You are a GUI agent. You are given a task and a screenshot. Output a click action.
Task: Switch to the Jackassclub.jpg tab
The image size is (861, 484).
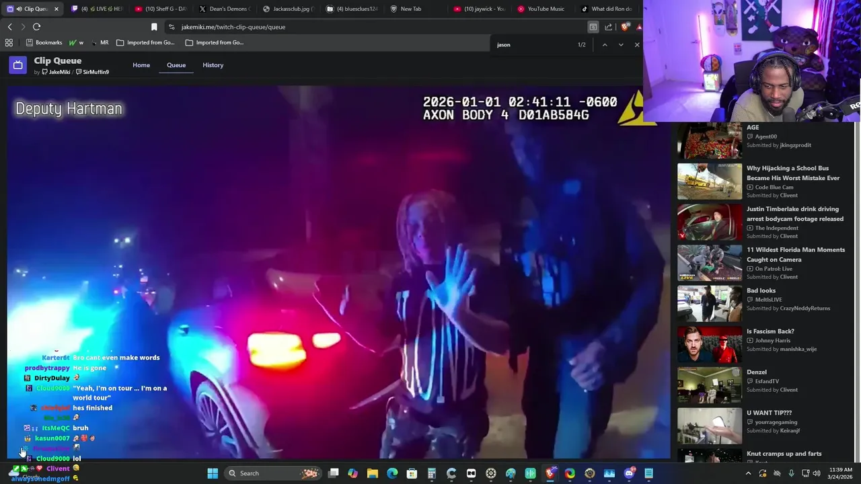point(289,9)
